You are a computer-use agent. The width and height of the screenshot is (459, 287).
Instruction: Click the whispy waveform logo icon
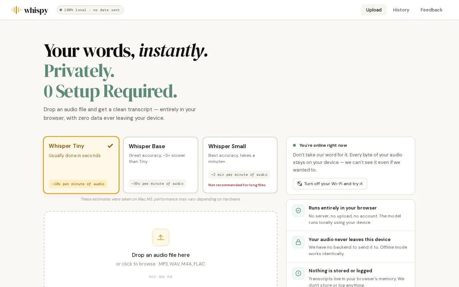pyautogui.click(x=16, y=10)
